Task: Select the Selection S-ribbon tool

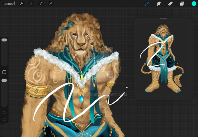Action: pyautogui.click(x=41, y=4)
